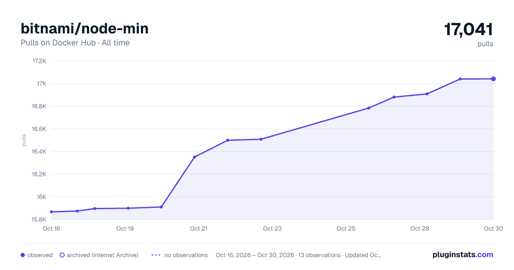Image resolution: width=514 pixels, height=270 pixels.
Task: Click the vertical 'pulls' y-axis title
Action: point(24,140)
